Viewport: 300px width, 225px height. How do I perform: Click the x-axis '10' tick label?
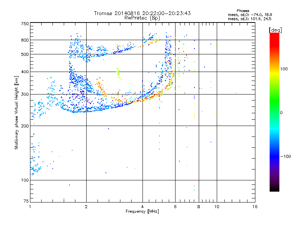(x=217, y=207)
